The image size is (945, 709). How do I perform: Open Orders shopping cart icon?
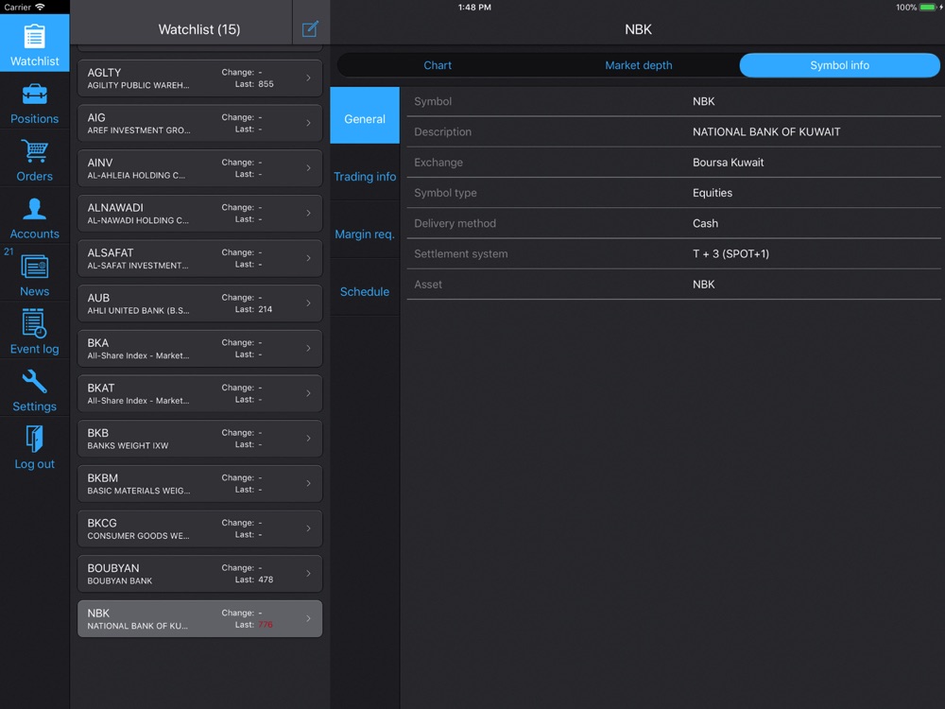pyautogui.click(x=34, y=150)
